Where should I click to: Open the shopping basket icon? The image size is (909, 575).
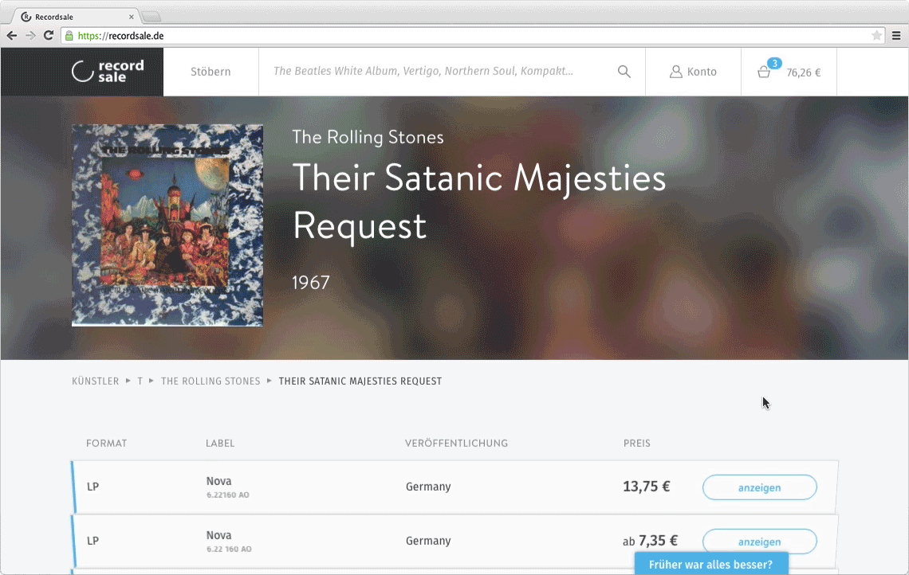click(x=764, y=72)
